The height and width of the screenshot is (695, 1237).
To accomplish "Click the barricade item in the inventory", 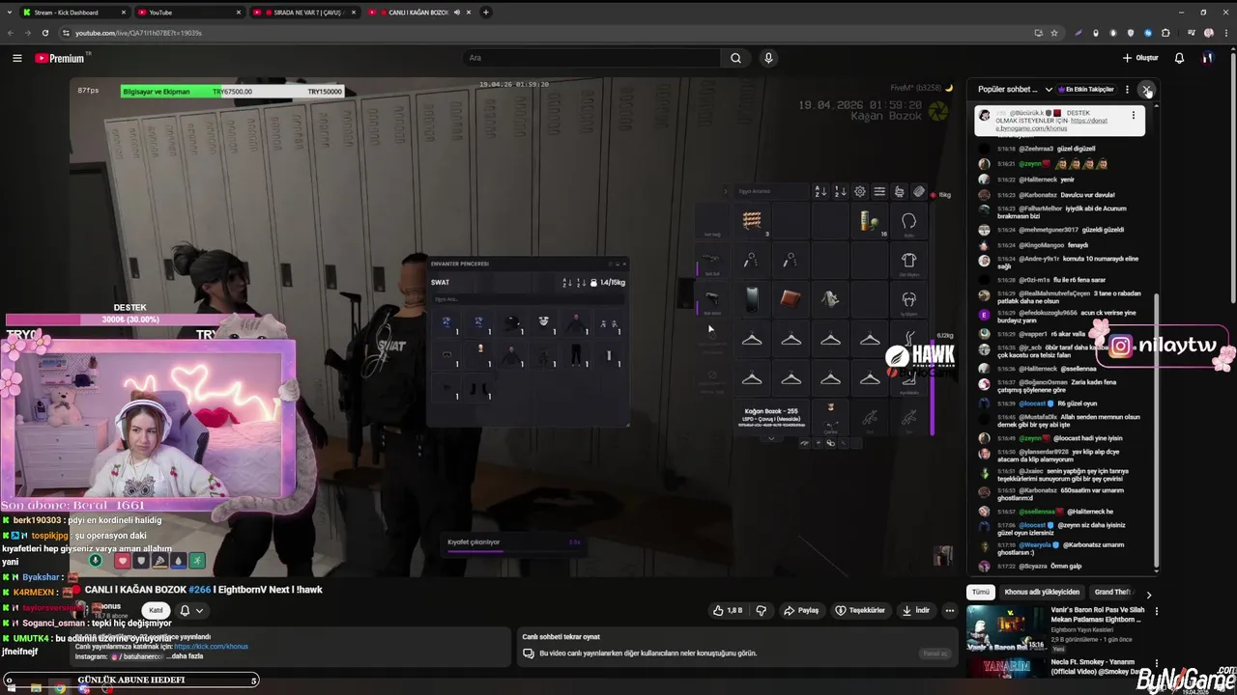I will 752,222.
